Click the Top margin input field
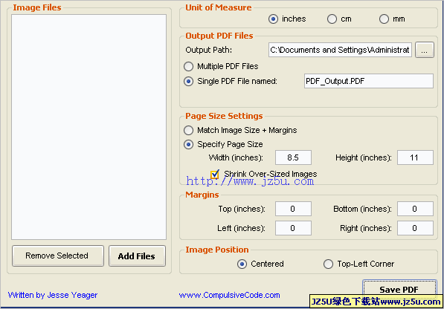Screen dimensions: 444x309 [x=293, y=209]
